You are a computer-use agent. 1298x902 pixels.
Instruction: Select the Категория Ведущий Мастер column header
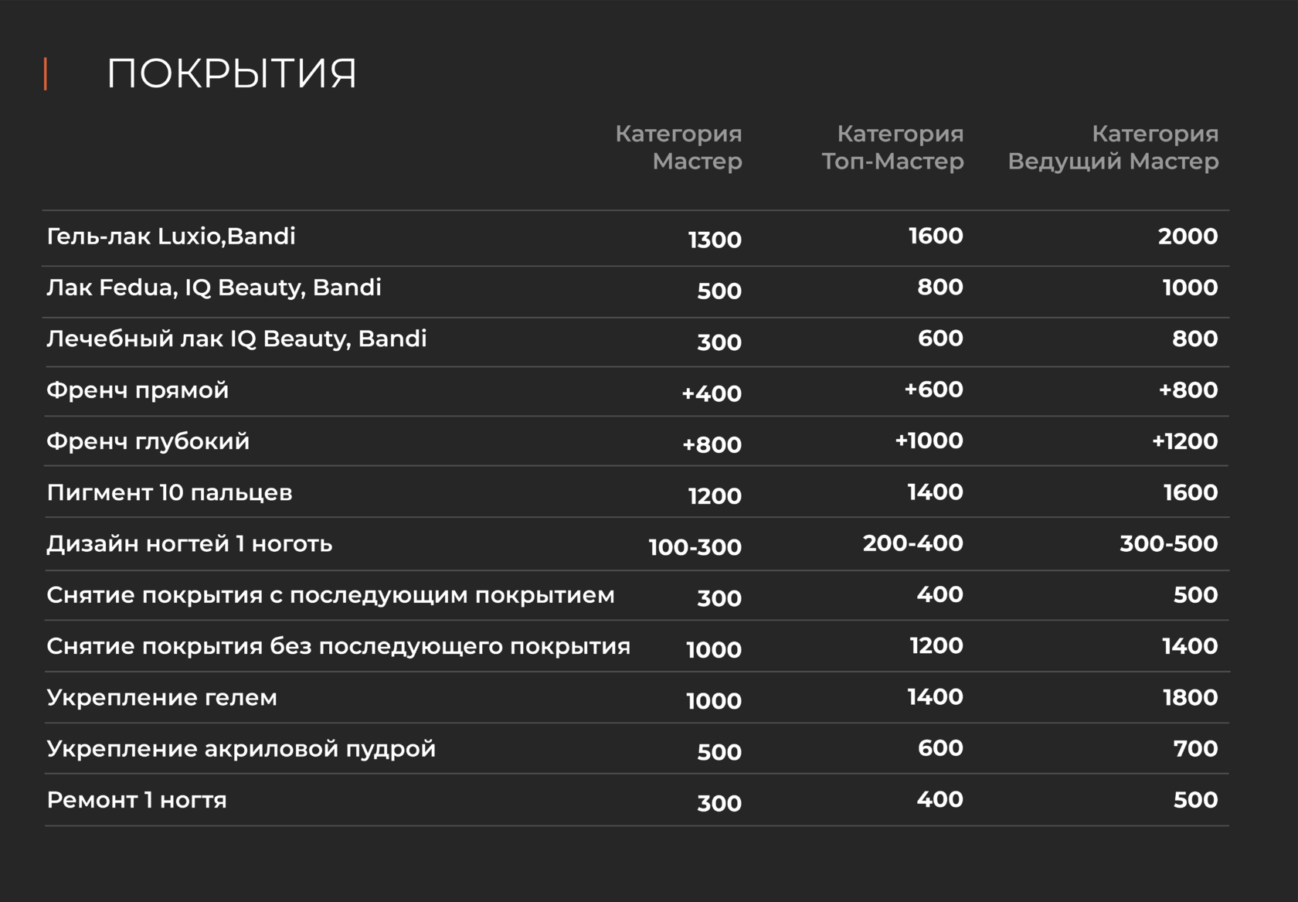(x=1113, y=147)
